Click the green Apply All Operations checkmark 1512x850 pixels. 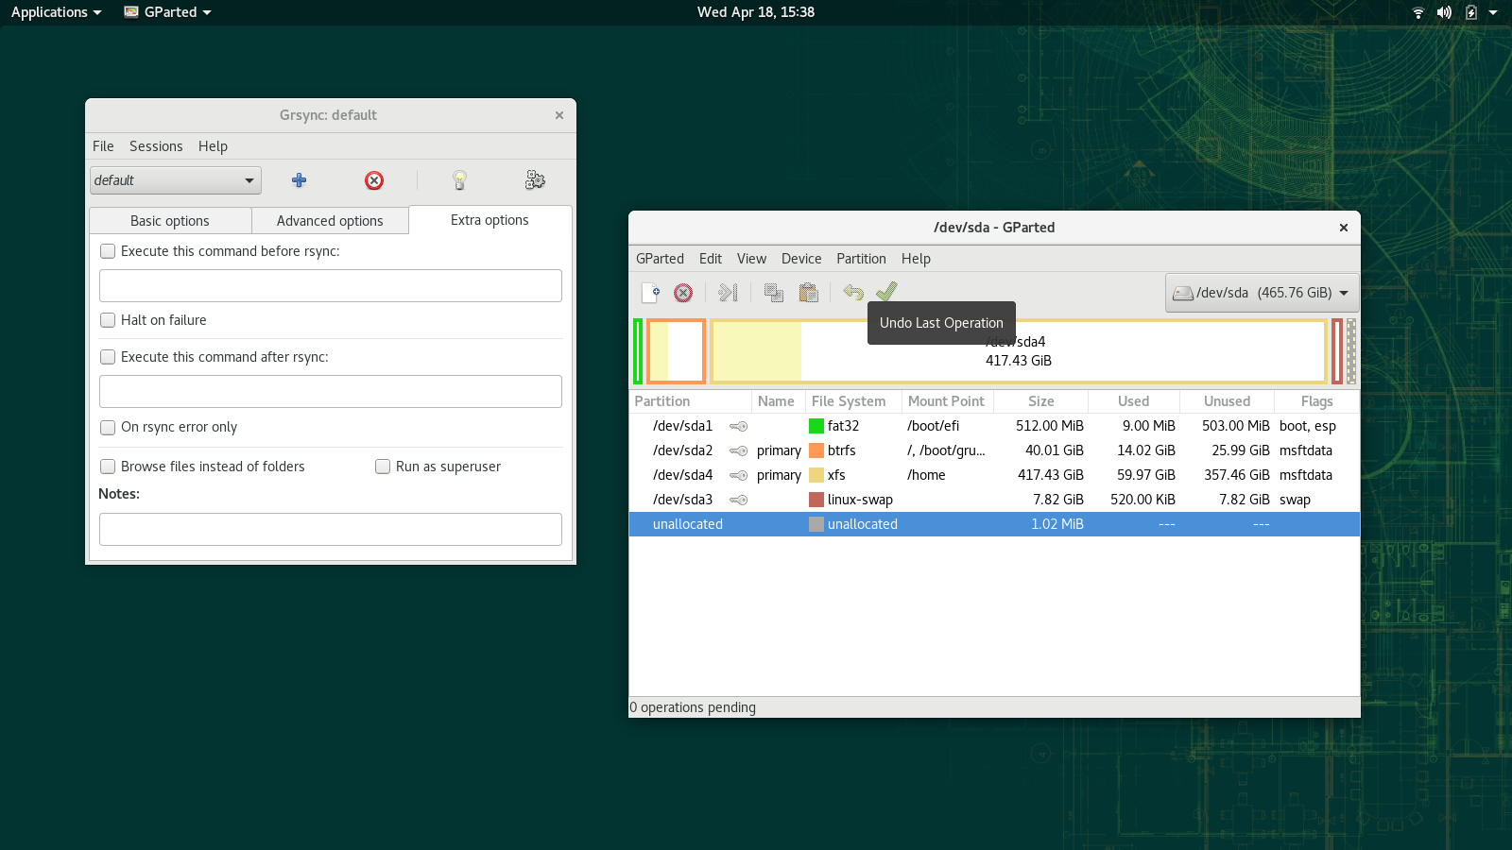(x=886, y=292)
